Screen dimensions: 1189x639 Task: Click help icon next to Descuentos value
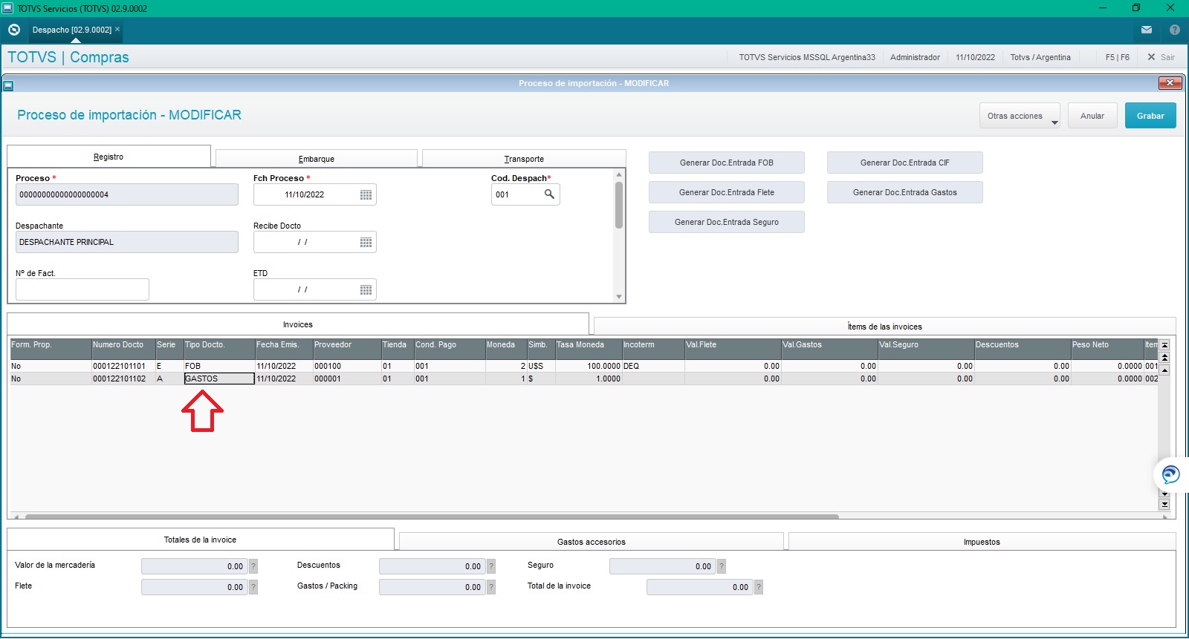tap(491, 566)
